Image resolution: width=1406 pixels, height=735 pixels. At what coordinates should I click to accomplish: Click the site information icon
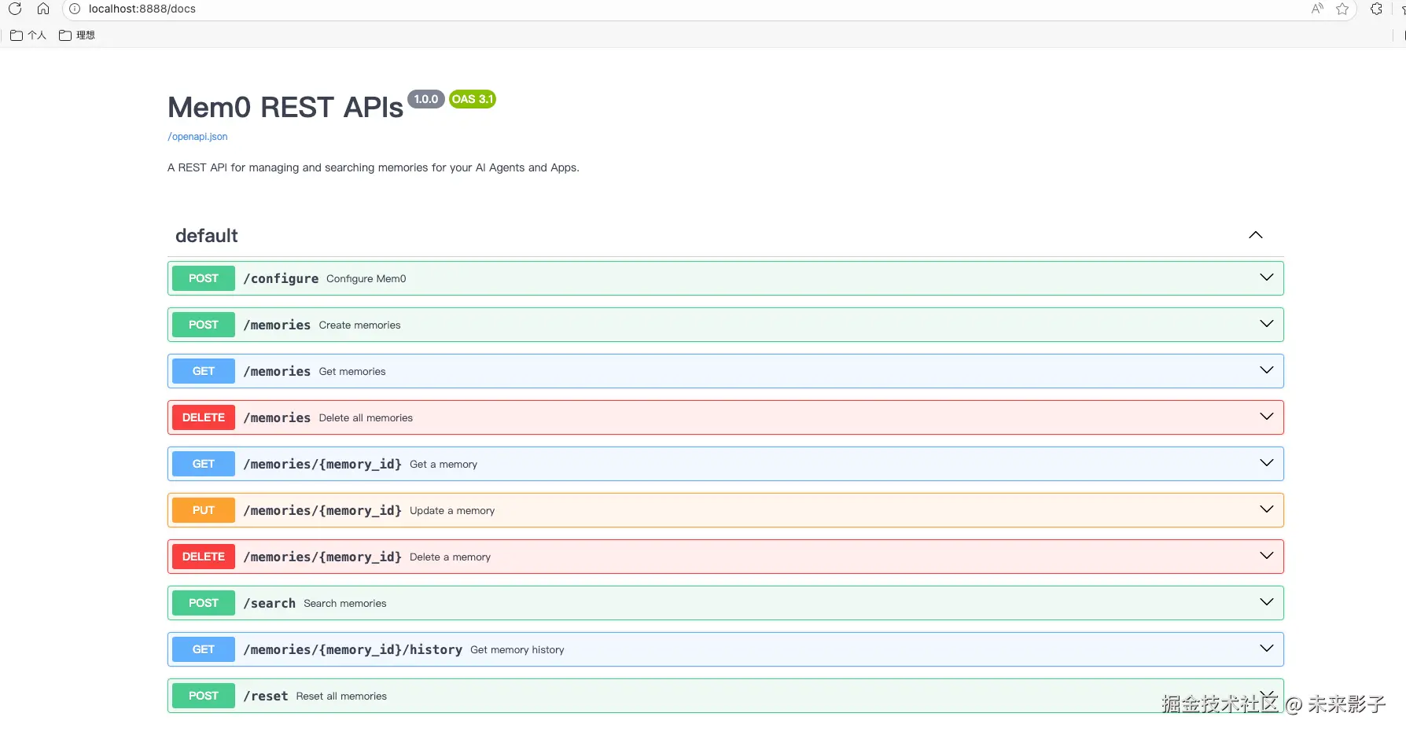coord(75,9)
